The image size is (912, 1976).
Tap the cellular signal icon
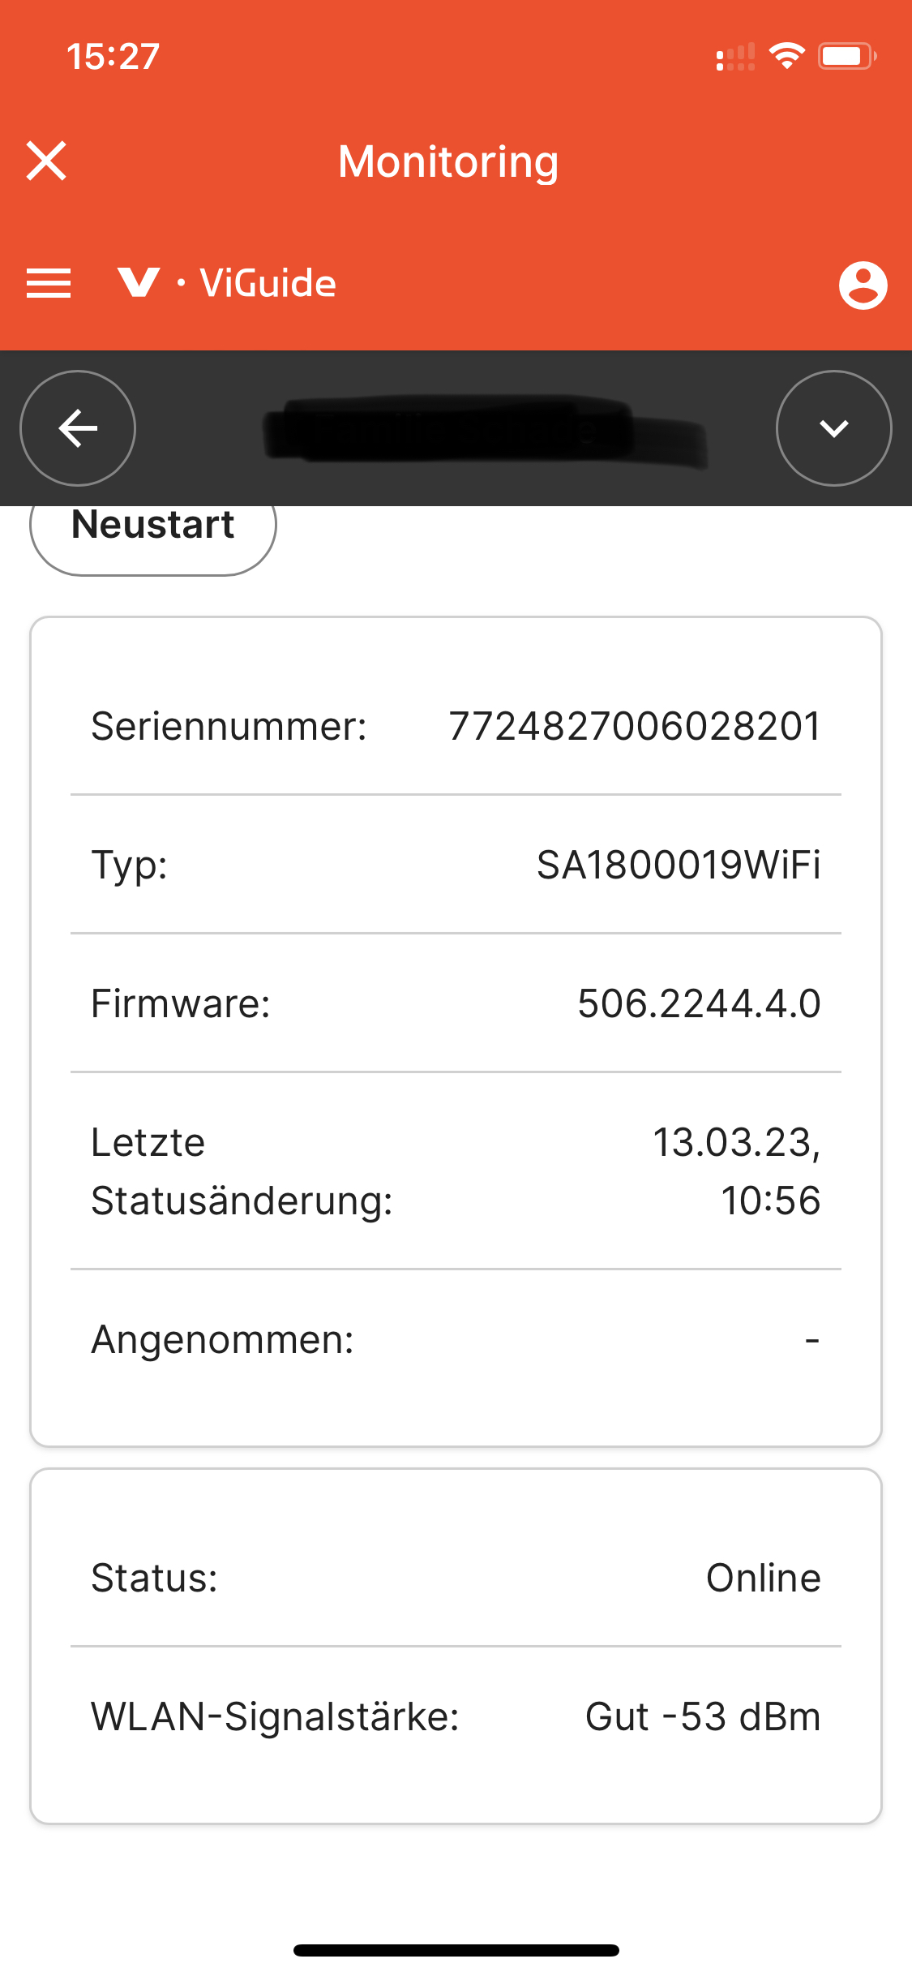point(735,57)
